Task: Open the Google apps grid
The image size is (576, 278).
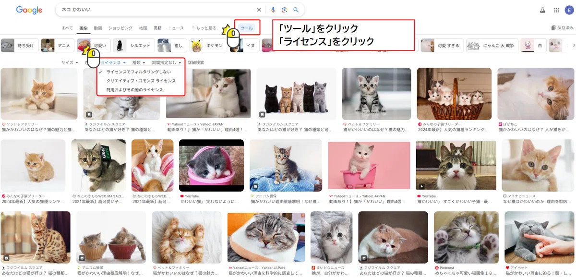Action: tap(556, 10)
